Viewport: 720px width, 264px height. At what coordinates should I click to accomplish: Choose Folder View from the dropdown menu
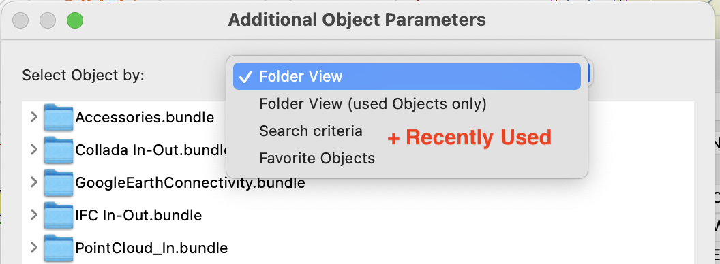tap(407, 76)
